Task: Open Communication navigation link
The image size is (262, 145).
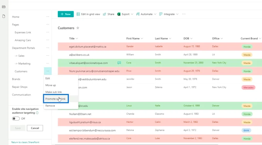Action: coord(21,95)
